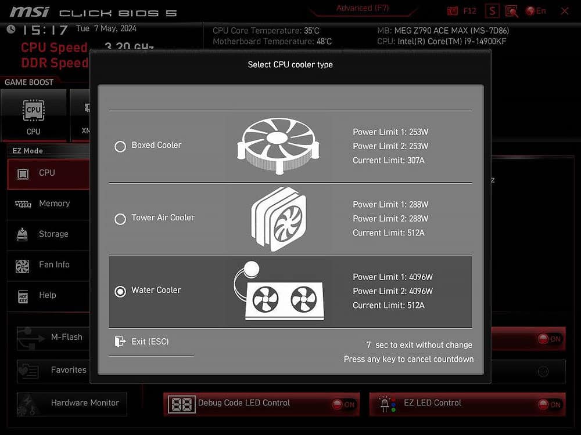
Task: Open the M-Flash utility button
Action: click(x=53, y=338)
